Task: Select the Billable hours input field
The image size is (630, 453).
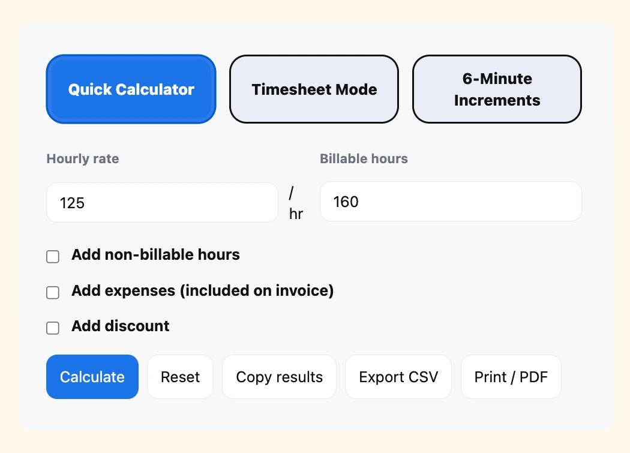Action: tap(451, 202)
